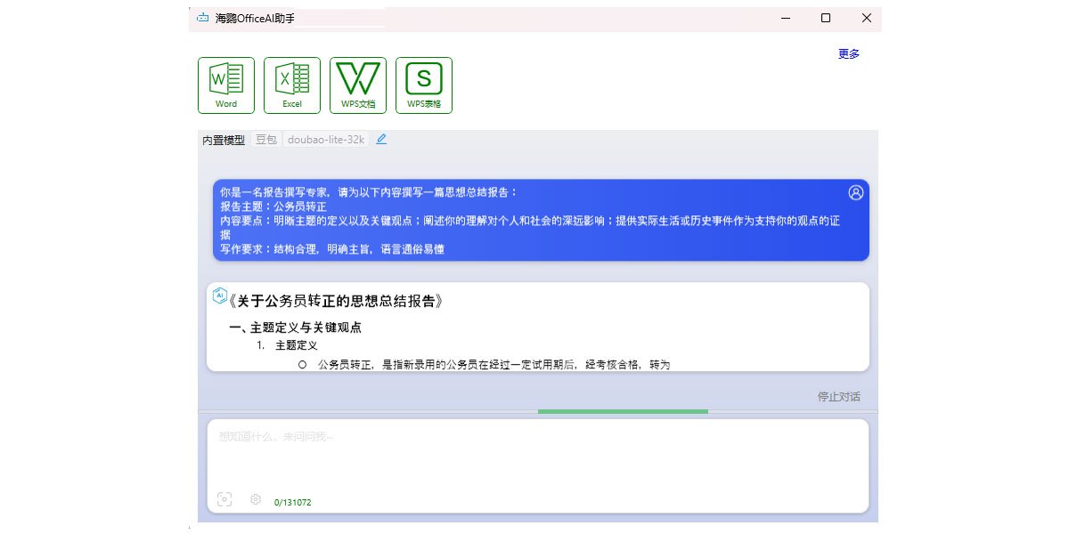Maximize the OfficeAI assistant window

coord(826,18)
